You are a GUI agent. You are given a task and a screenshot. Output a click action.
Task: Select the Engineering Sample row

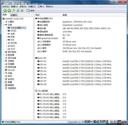click(51, 38)
